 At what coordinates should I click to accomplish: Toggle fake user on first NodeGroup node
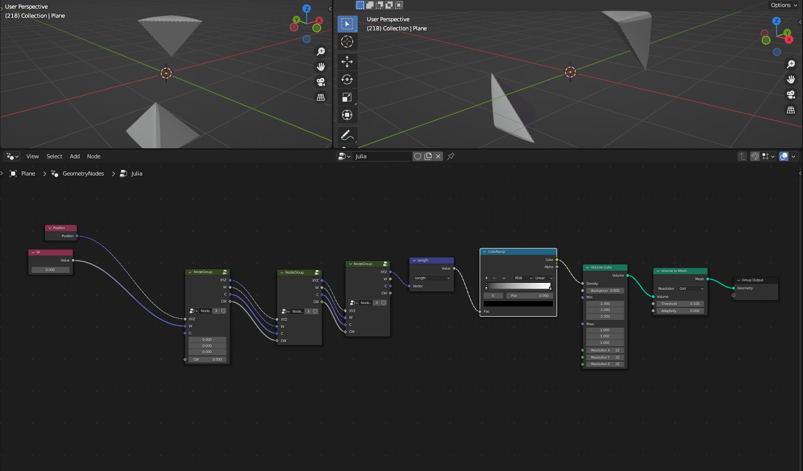pyautogui.click(x=223, y=311)
